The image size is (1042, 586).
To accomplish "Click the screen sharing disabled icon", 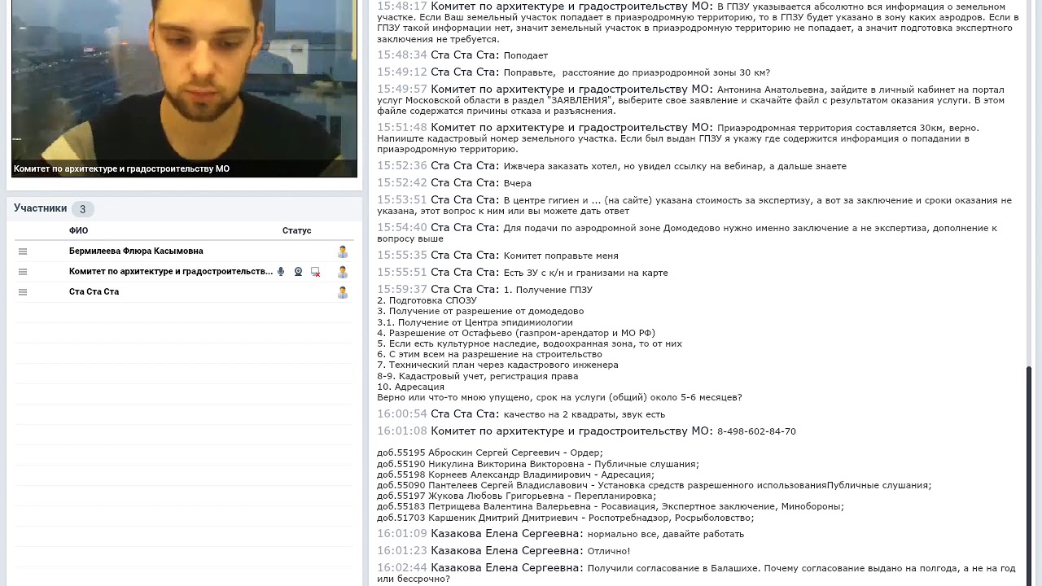I will [x=316, y=272].
